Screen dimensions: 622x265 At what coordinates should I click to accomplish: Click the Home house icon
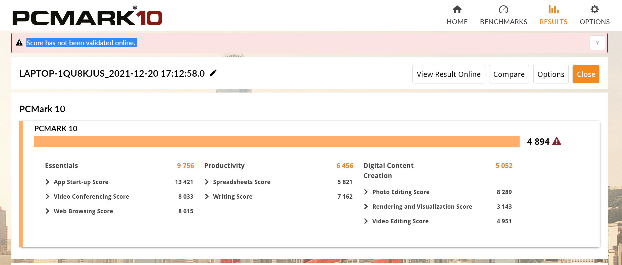tap(457, 10)
